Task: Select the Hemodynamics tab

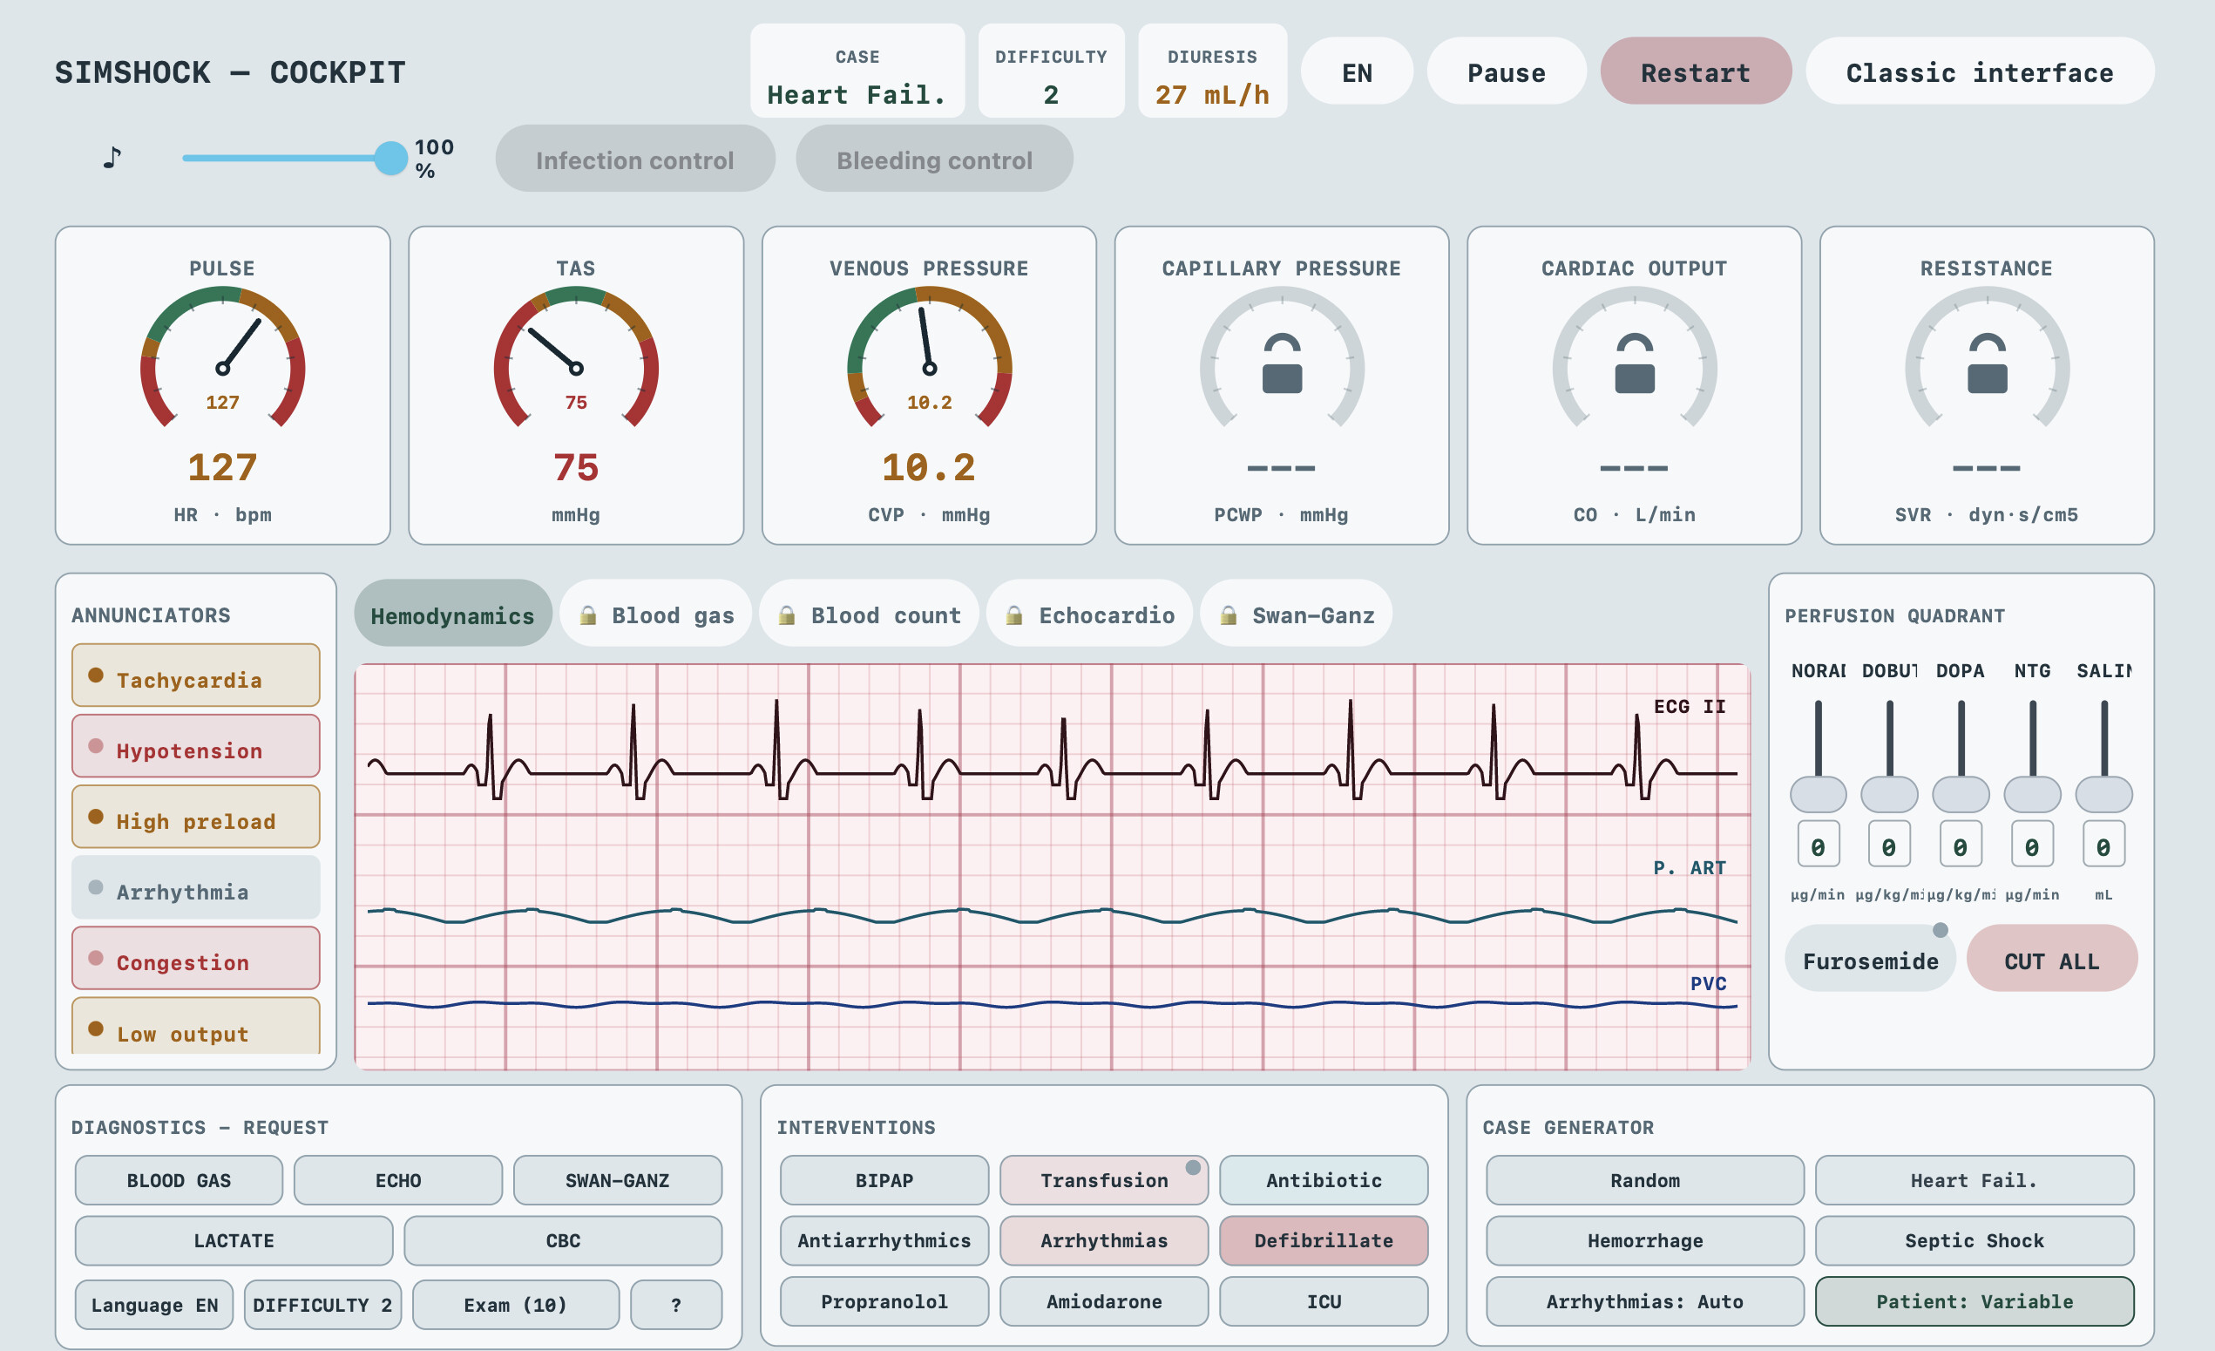Action: point(453,614)
